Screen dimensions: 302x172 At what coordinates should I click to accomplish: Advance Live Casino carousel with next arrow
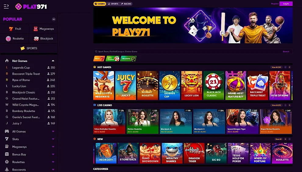click(x=290, y=105)
